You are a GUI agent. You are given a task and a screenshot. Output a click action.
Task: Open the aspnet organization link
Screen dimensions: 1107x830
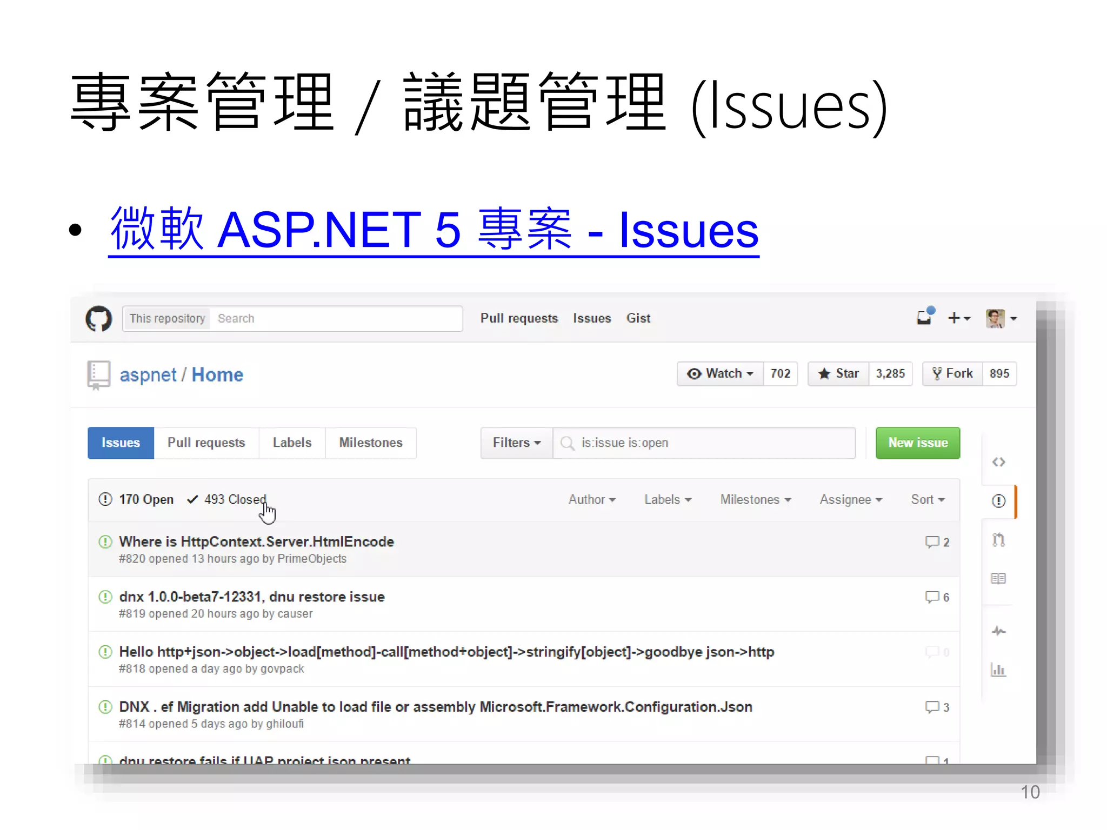coord(148,375)
